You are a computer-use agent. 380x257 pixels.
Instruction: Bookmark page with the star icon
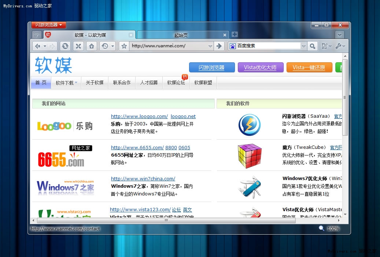click(124, 46)
